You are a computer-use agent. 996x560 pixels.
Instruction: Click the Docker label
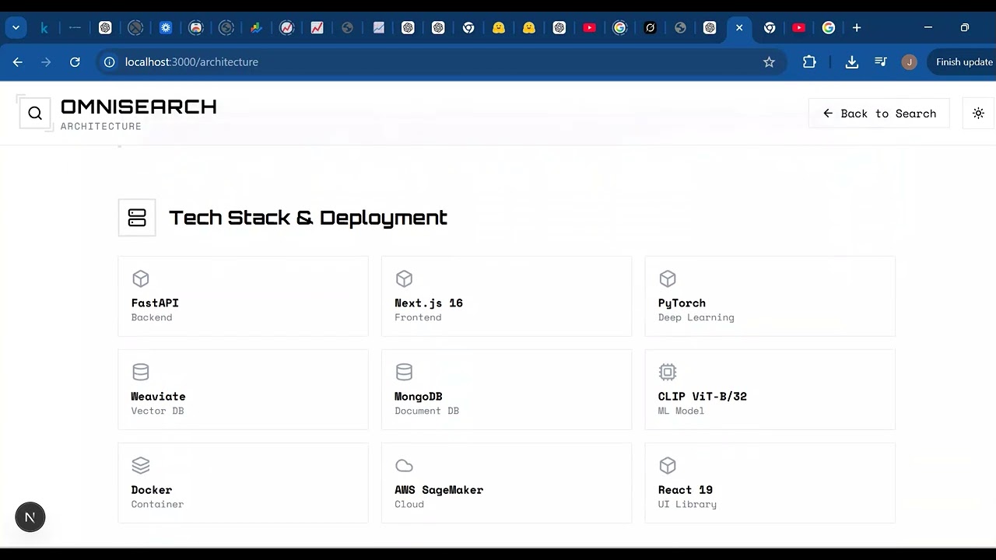(x=152, y=490)
